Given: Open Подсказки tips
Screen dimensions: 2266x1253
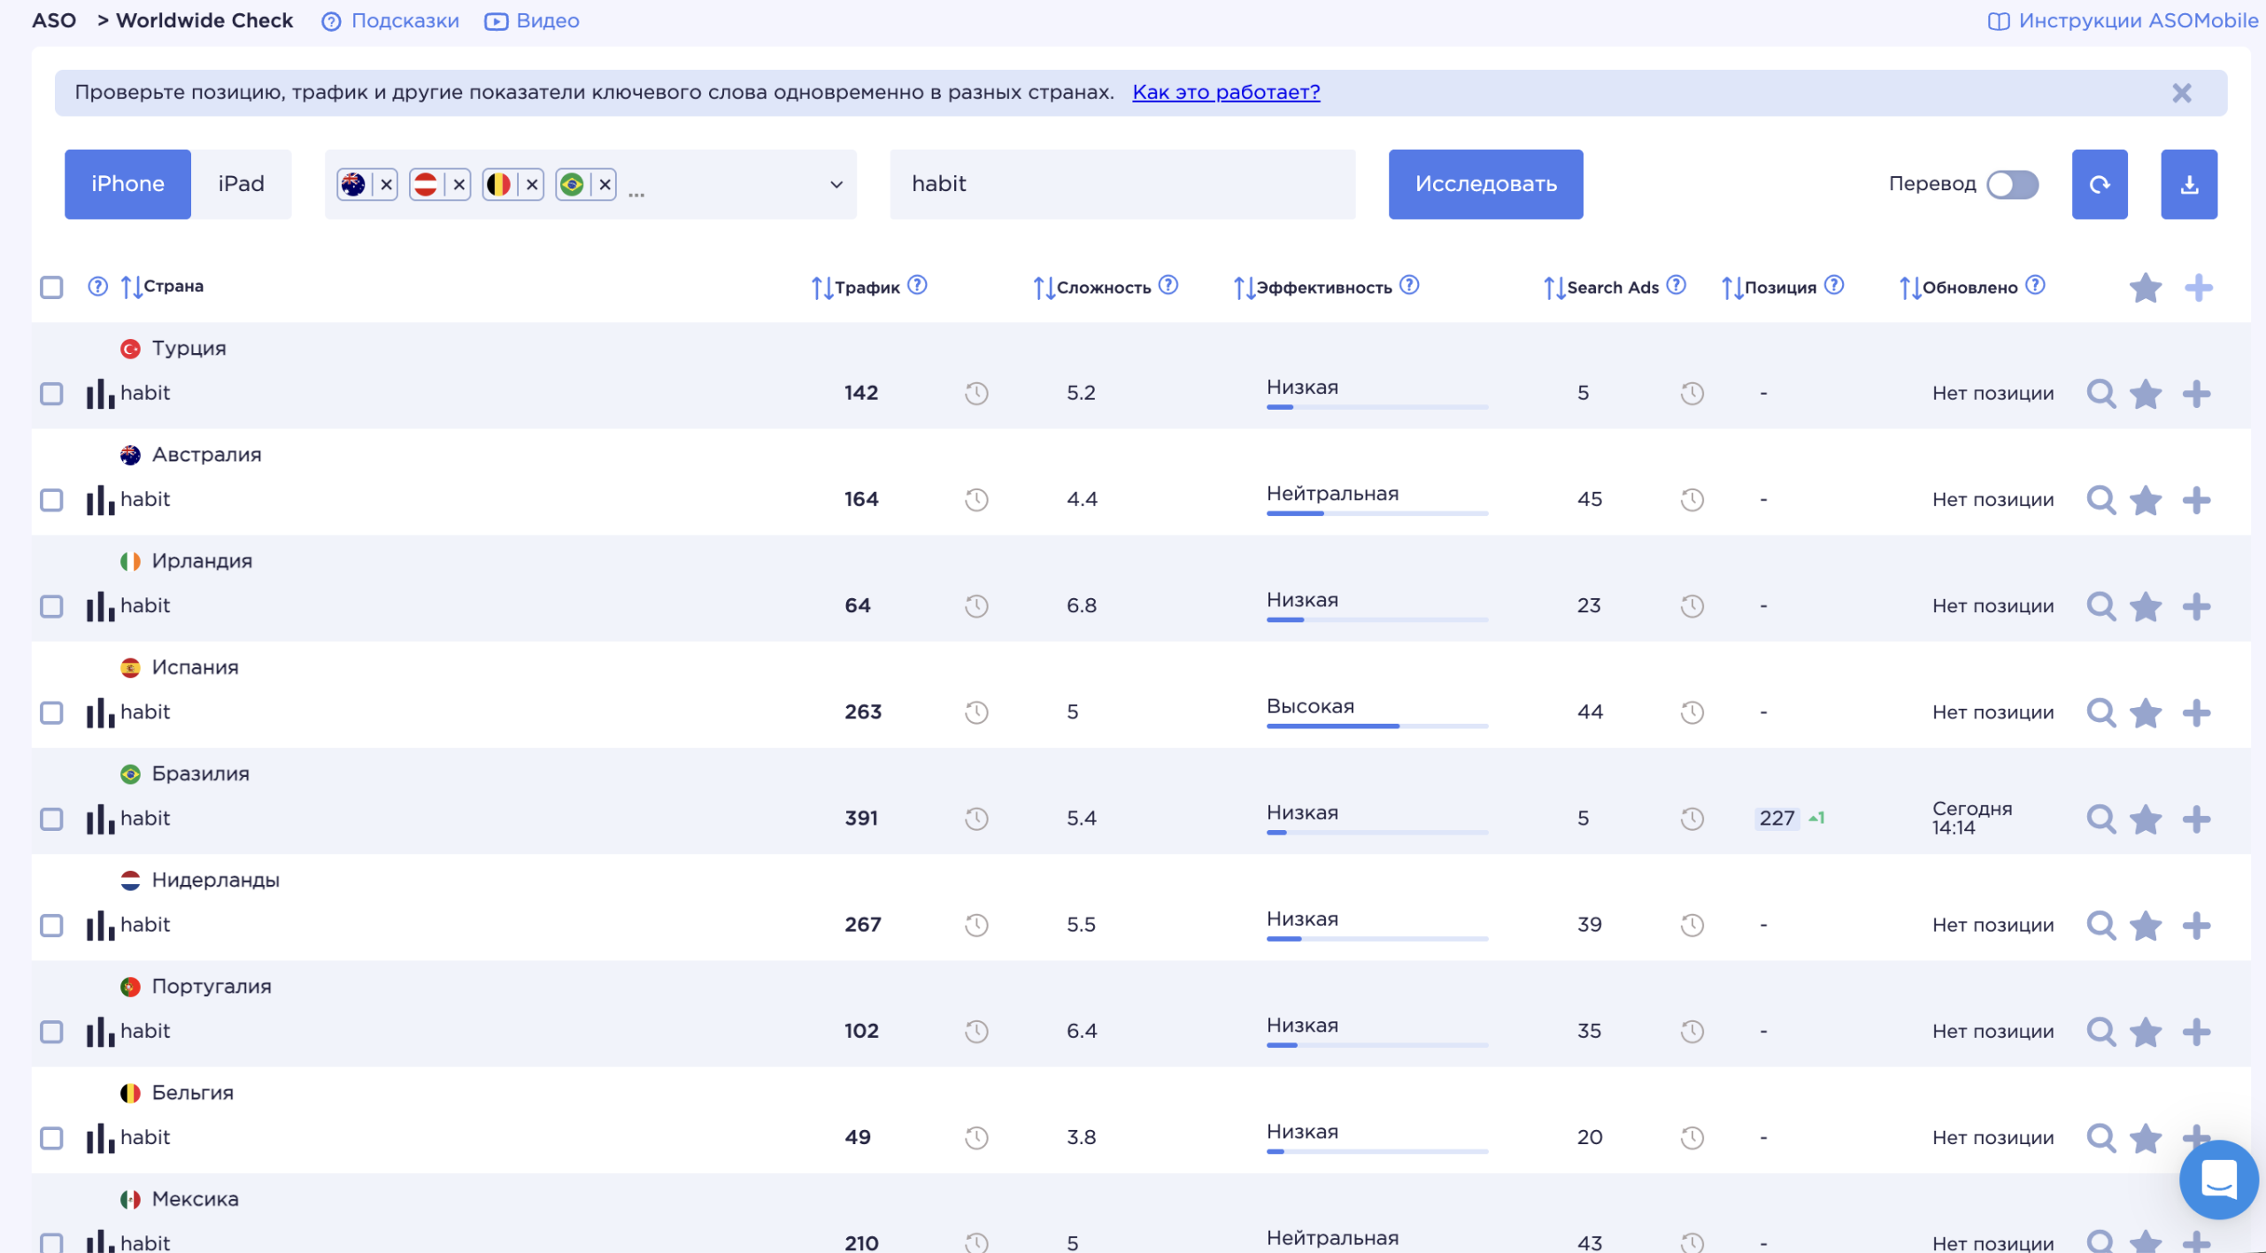Looking at the screenshot, I should (390, 20).
